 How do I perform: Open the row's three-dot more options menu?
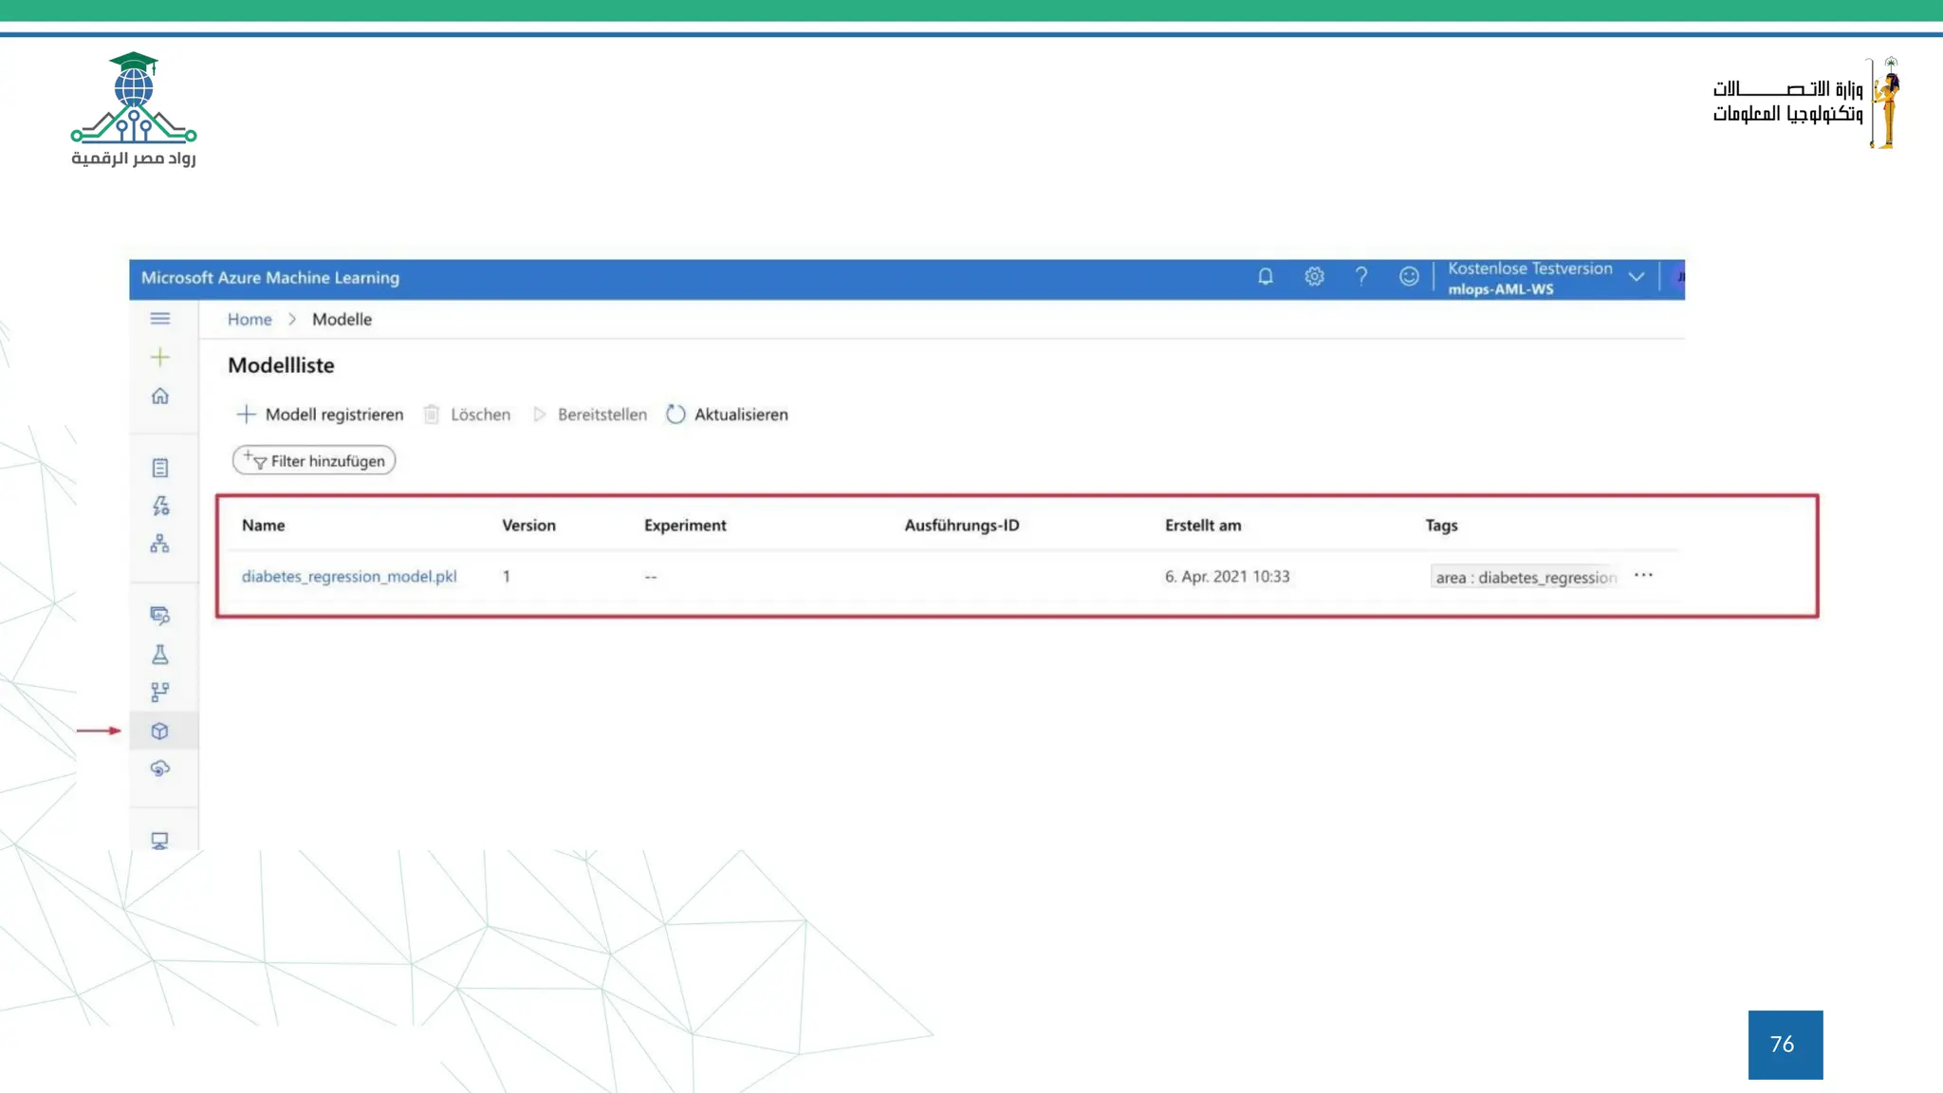click(x=1643, y=576)
